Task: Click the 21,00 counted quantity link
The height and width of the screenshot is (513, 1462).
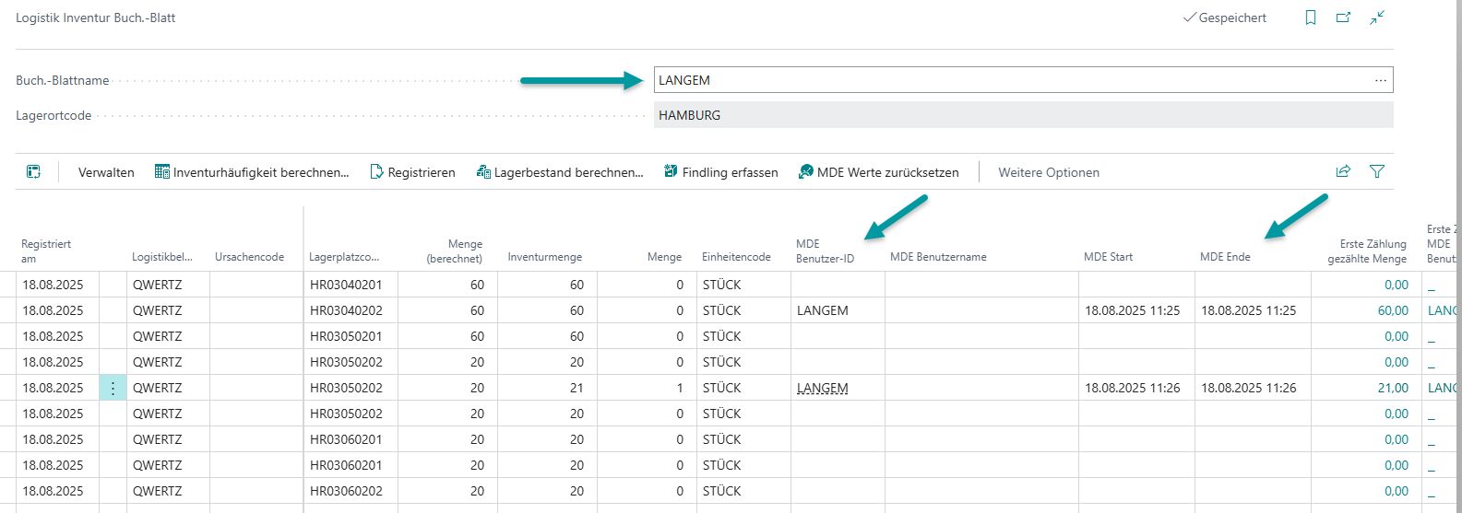Action: tap(1393, 388)
